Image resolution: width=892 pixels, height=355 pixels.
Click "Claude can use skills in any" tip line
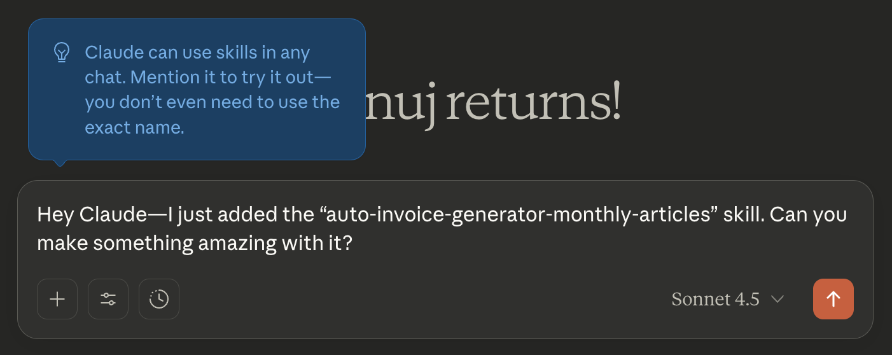point(197,52)
